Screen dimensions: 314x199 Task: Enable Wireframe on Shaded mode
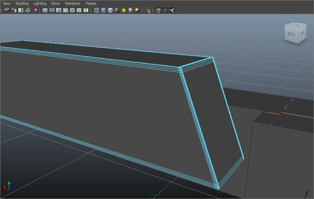pos(110,10)
